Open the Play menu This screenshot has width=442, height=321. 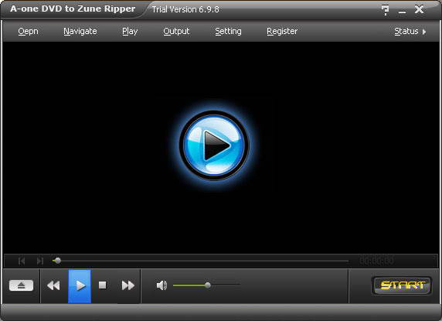[x=130, y=31]
